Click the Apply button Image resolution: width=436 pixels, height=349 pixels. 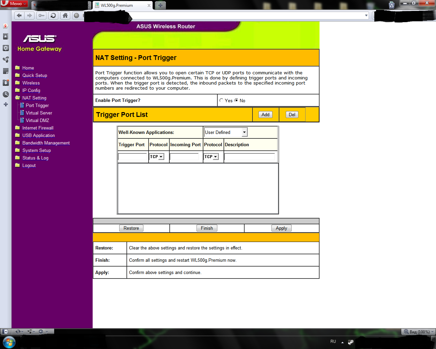(281, 228)
